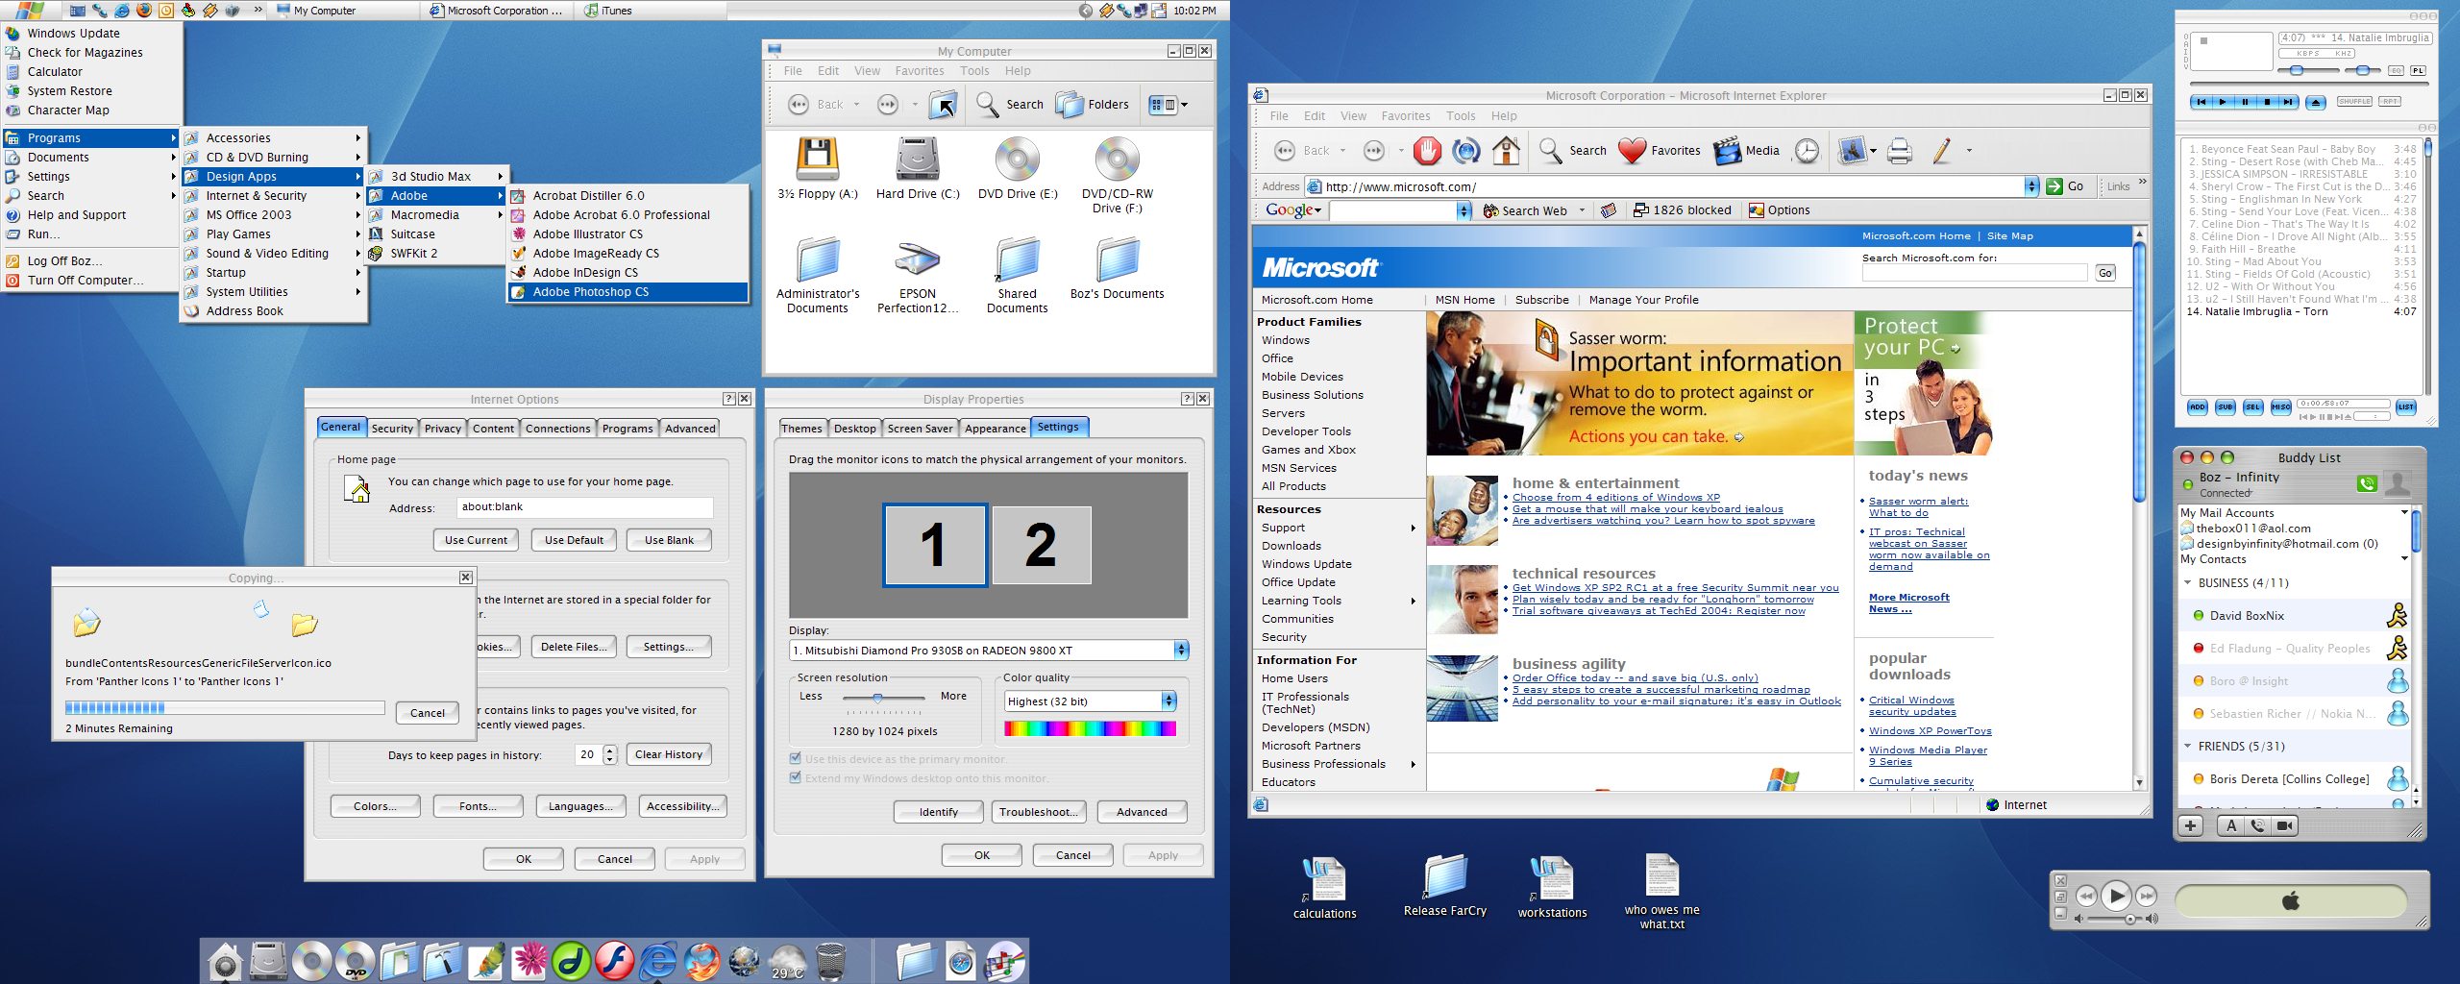Click play in the iTunes mini player

click(2115, 897)
